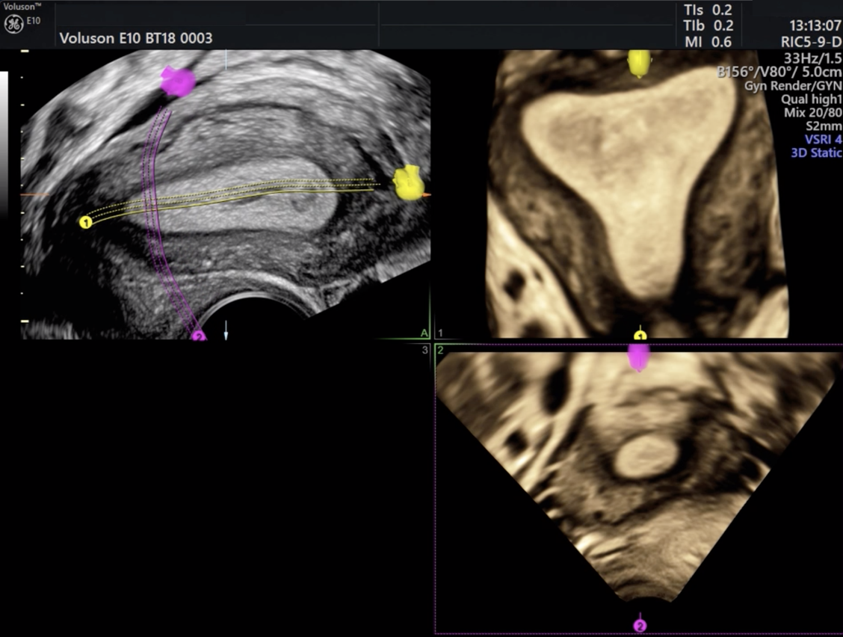843x637 pixels.
Task: Click the 3D Static mode label
Action: (816, 153)
